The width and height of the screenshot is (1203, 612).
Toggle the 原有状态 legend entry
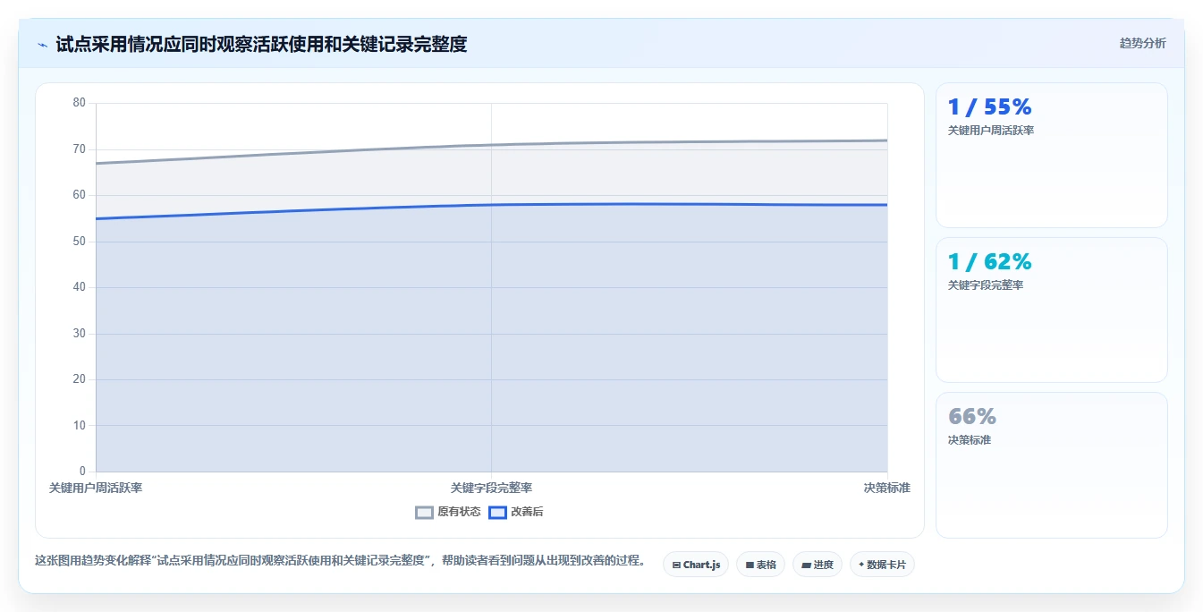point(448,512)
